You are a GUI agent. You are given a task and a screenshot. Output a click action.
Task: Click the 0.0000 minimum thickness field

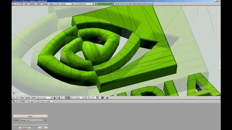(16, 120)
